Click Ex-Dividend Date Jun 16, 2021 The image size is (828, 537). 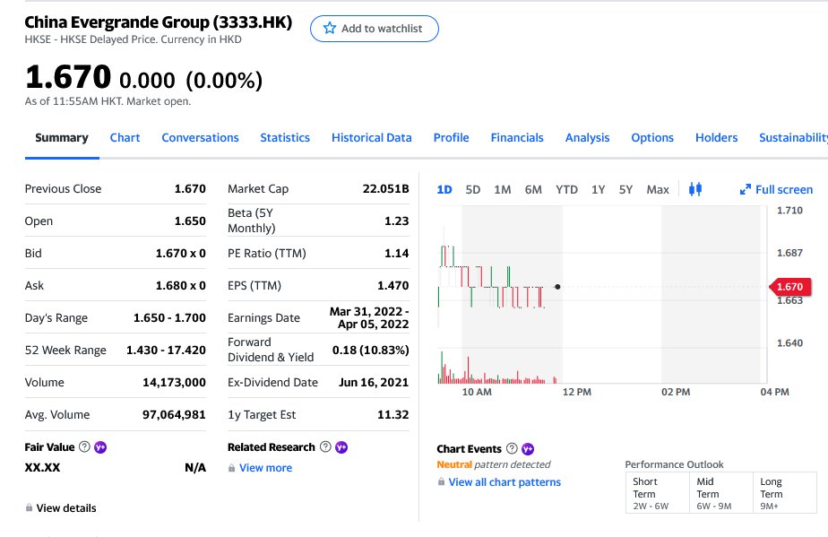pyautogui.click(x=374, y=382)
